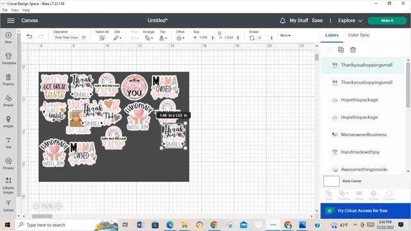This screenshot has height=231, width=411.
Task: Open the Operation Print Then Cut dropdown
Action: [66, 37]
